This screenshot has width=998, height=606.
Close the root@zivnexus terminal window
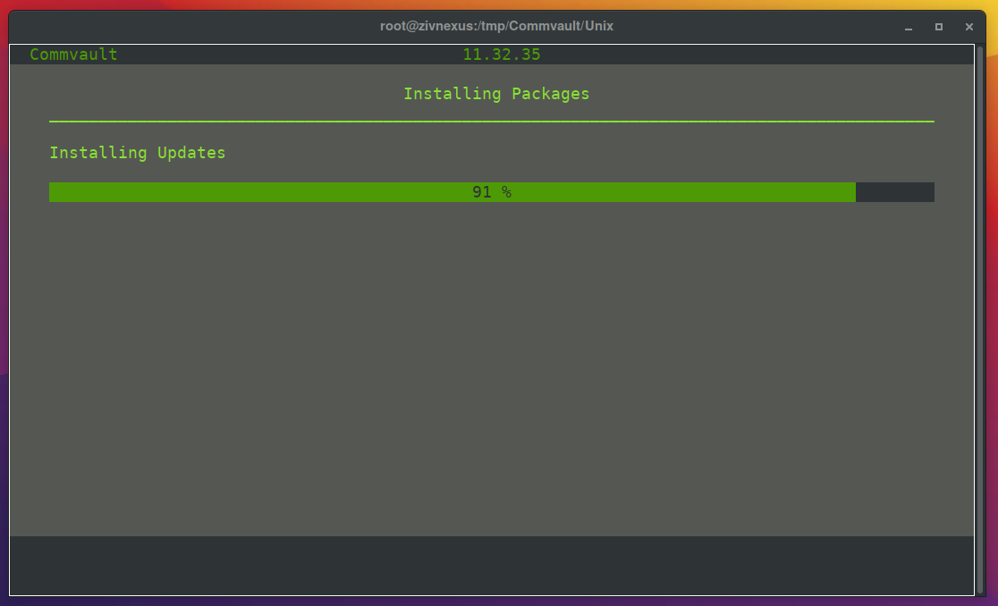pyautogui.click(x=968, y=27)
